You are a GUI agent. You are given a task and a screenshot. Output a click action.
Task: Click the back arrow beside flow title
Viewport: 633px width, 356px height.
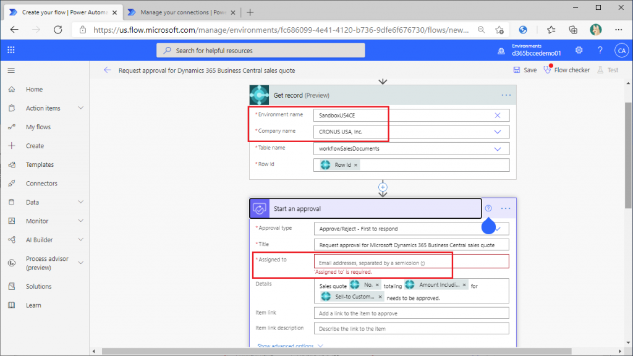108,70
